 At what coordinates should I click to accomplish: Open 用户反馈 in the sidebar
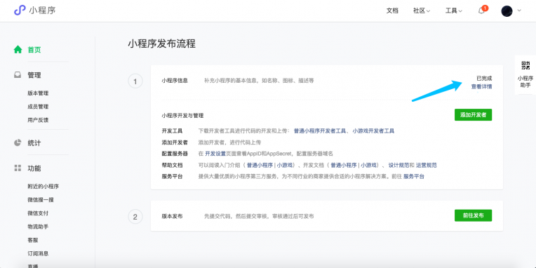[38, 120]
